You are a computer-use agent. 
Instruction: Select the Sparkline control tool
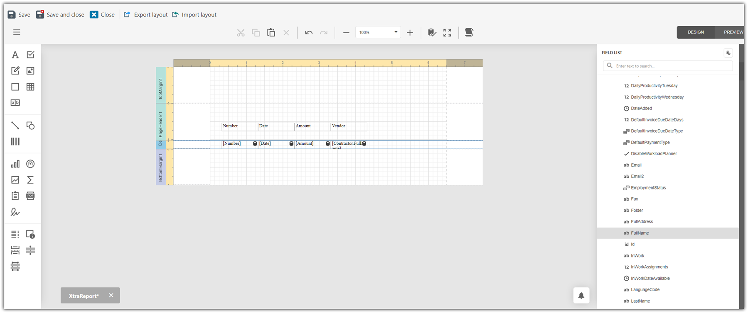15,180
